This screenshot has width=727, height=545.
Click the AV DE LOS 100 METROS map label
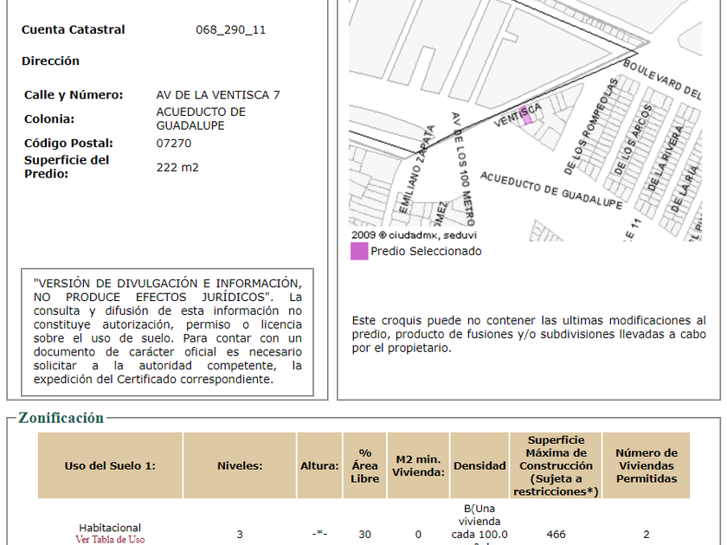coord(463,168)
